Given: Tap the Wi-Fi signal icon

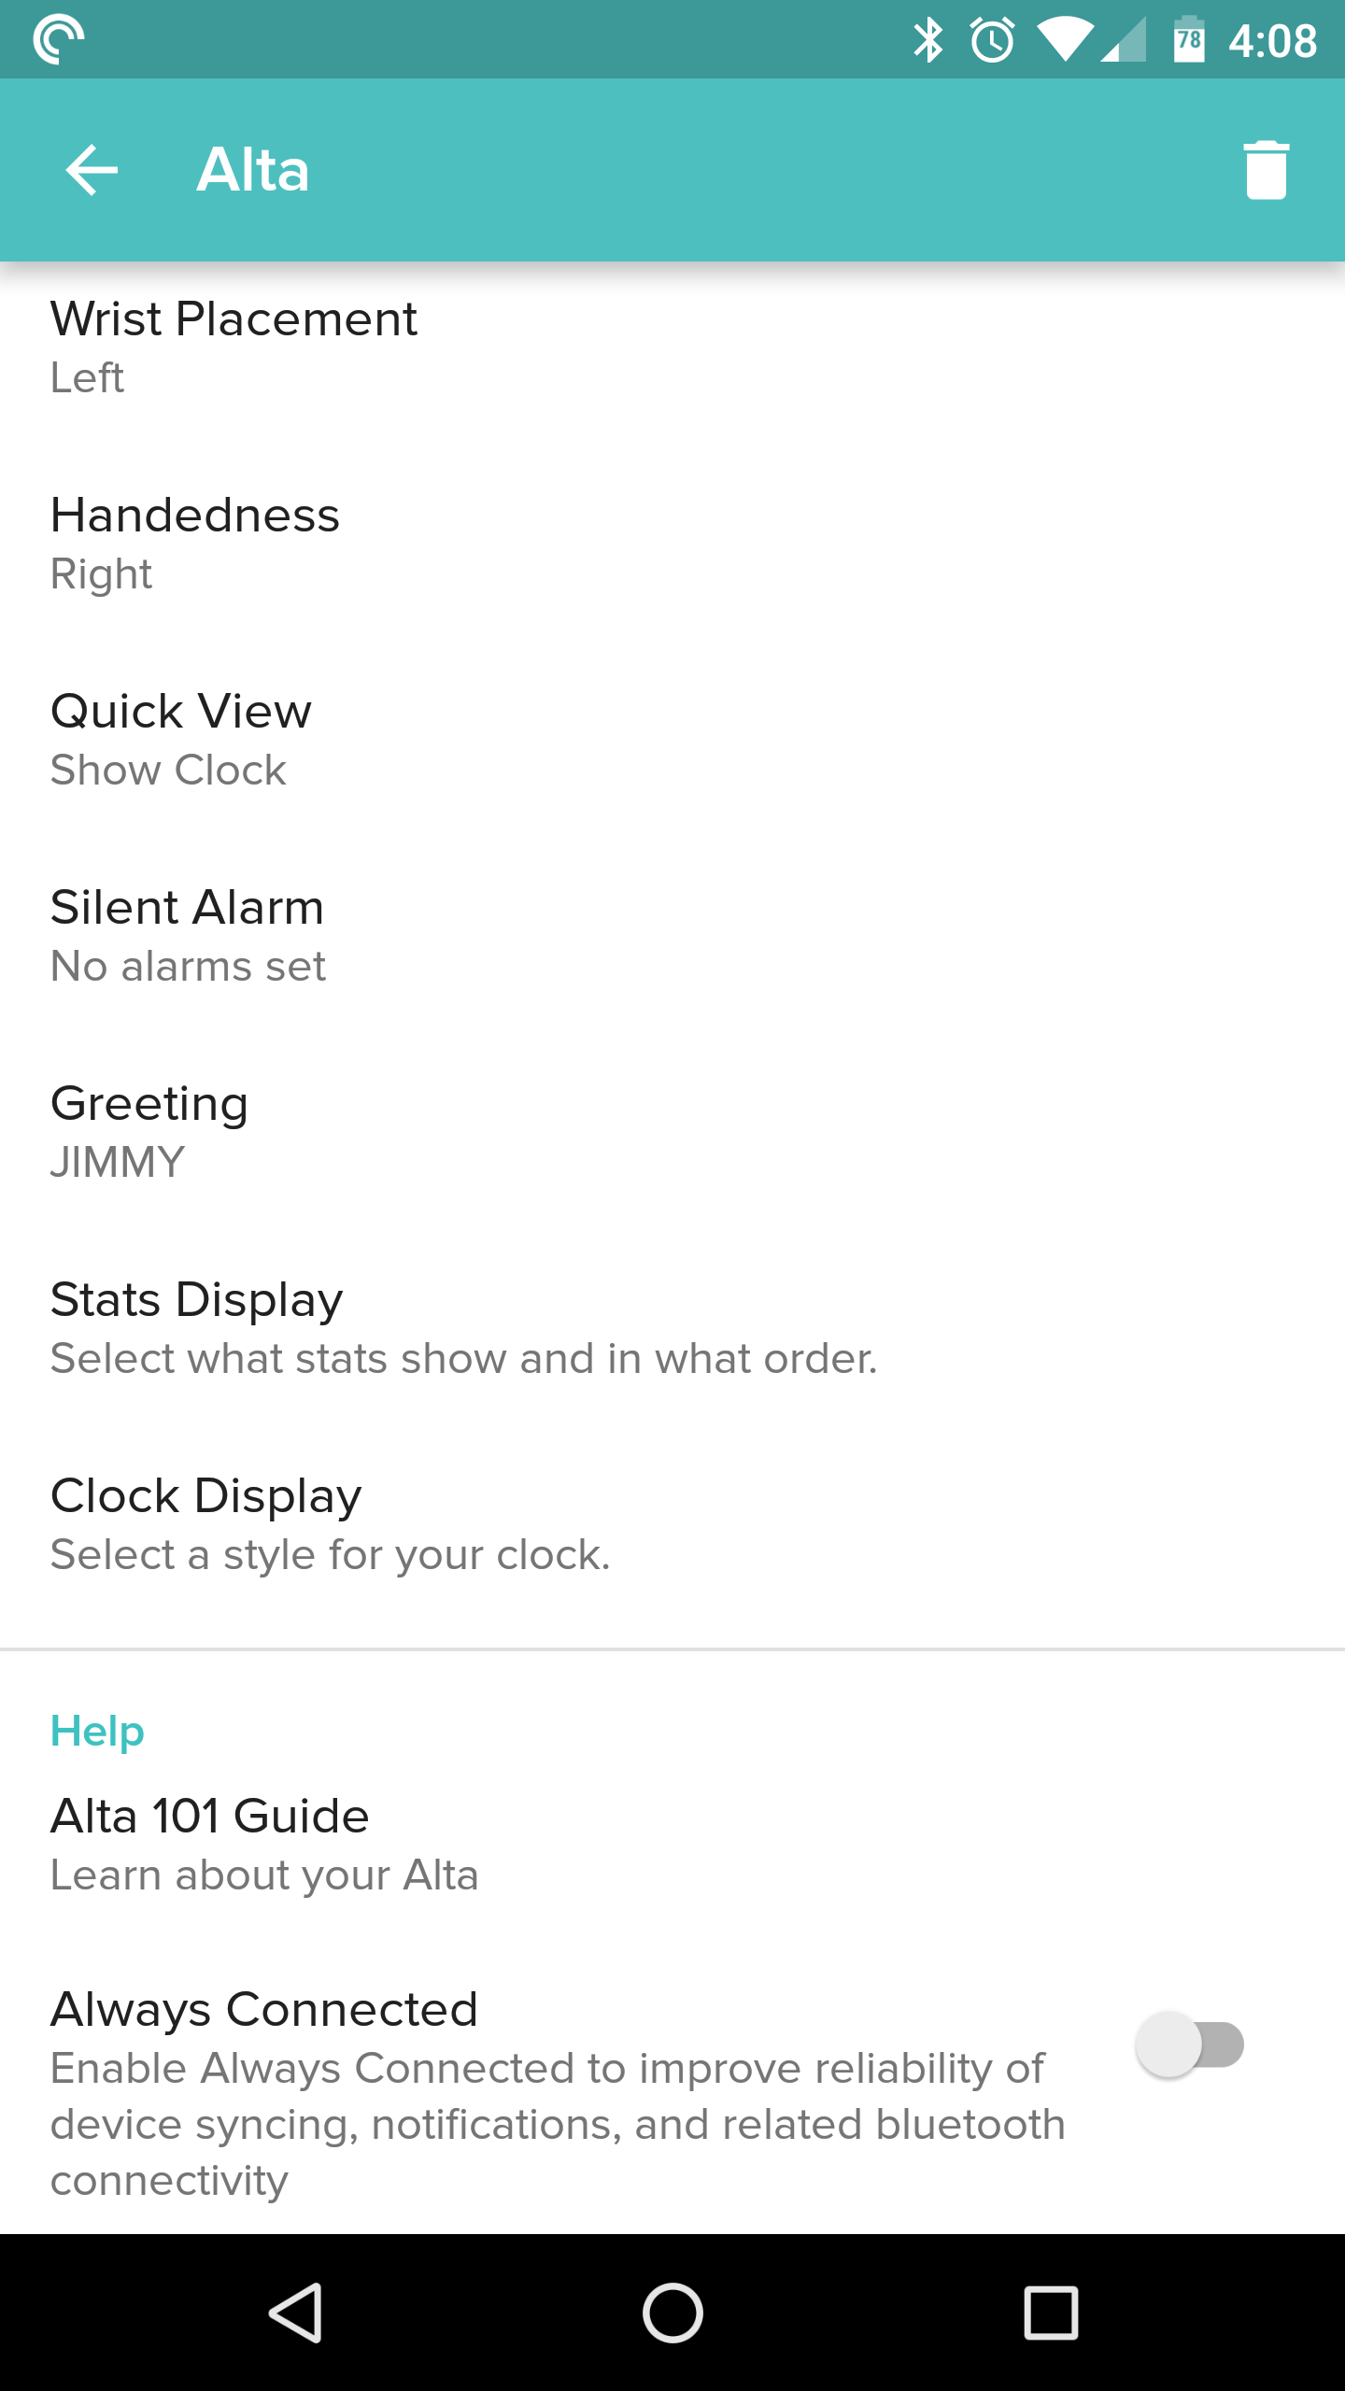Looking at the screenshot, I should click(x=1065, y=40).
